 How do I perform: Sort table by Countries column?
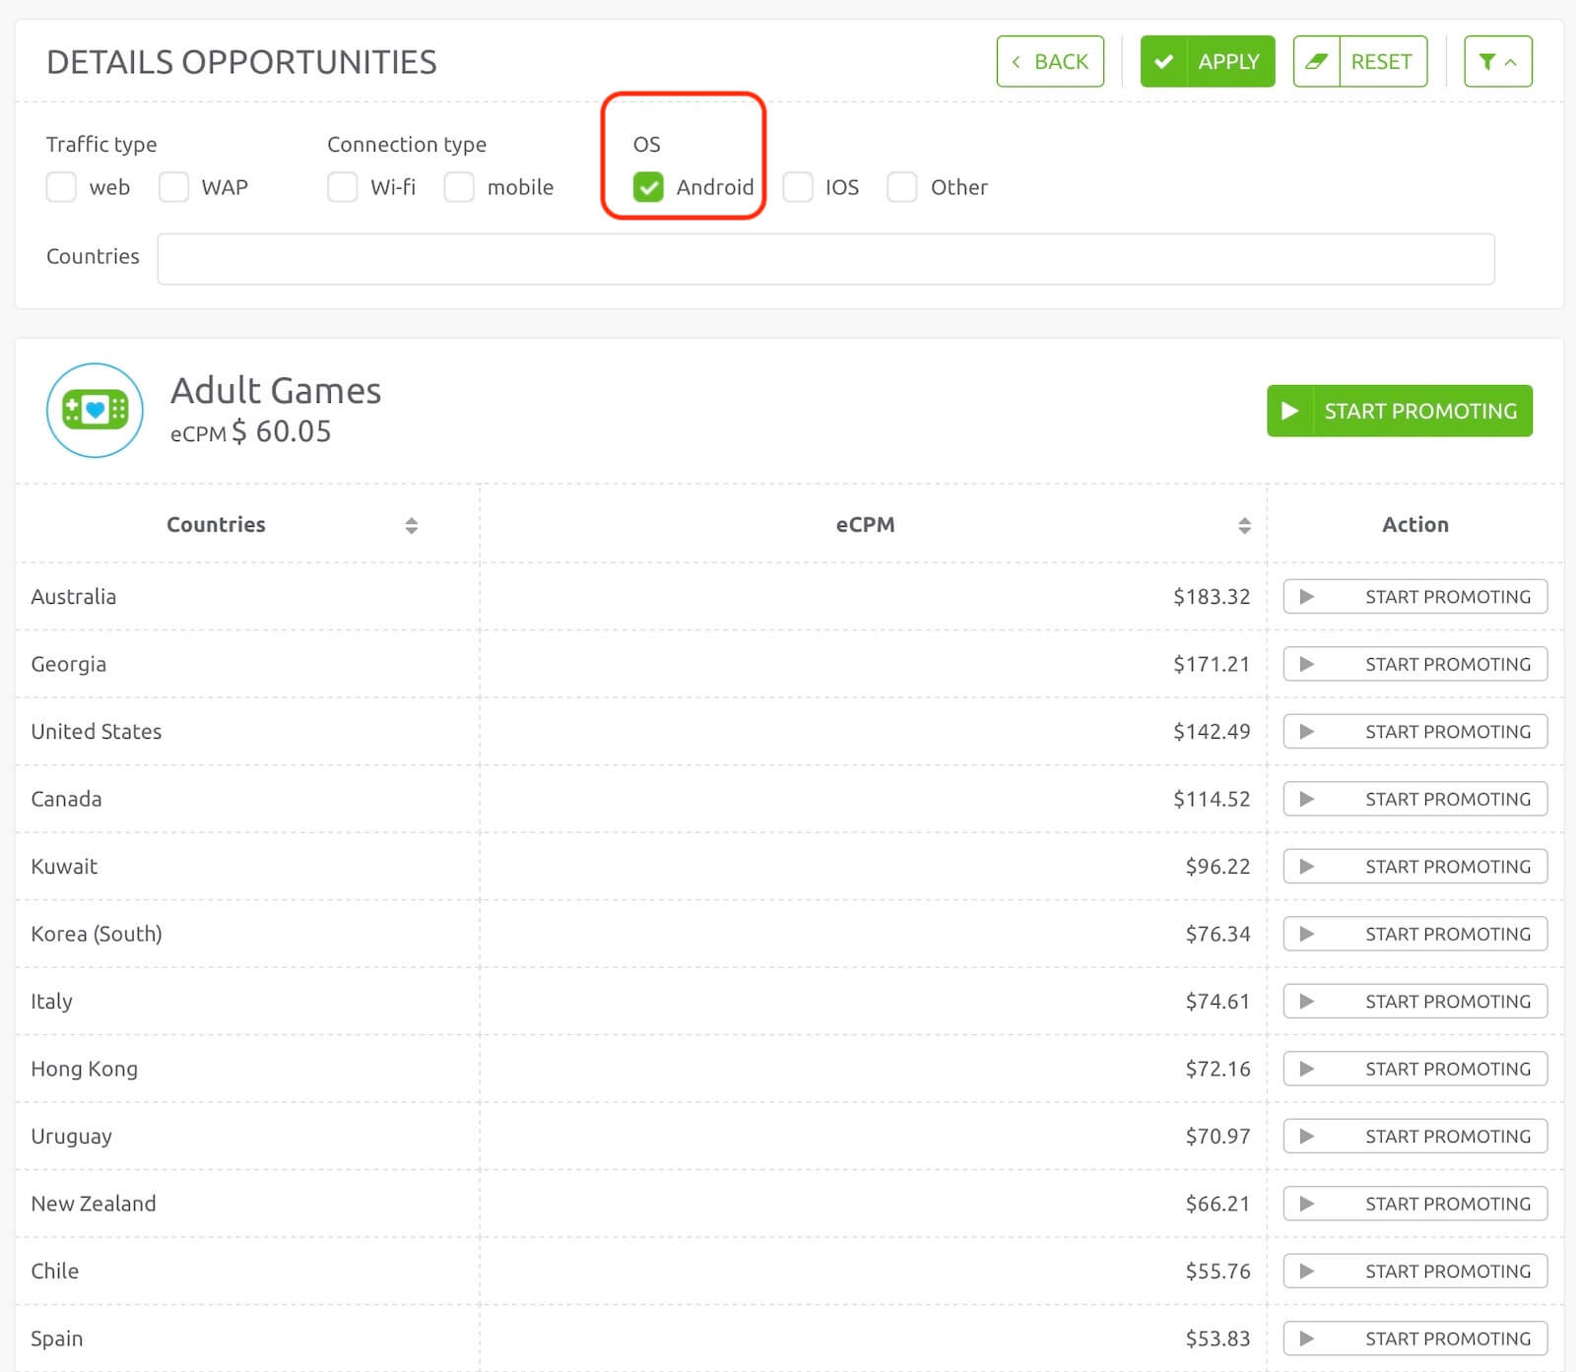pyautogui.click(x=411, y=526)
